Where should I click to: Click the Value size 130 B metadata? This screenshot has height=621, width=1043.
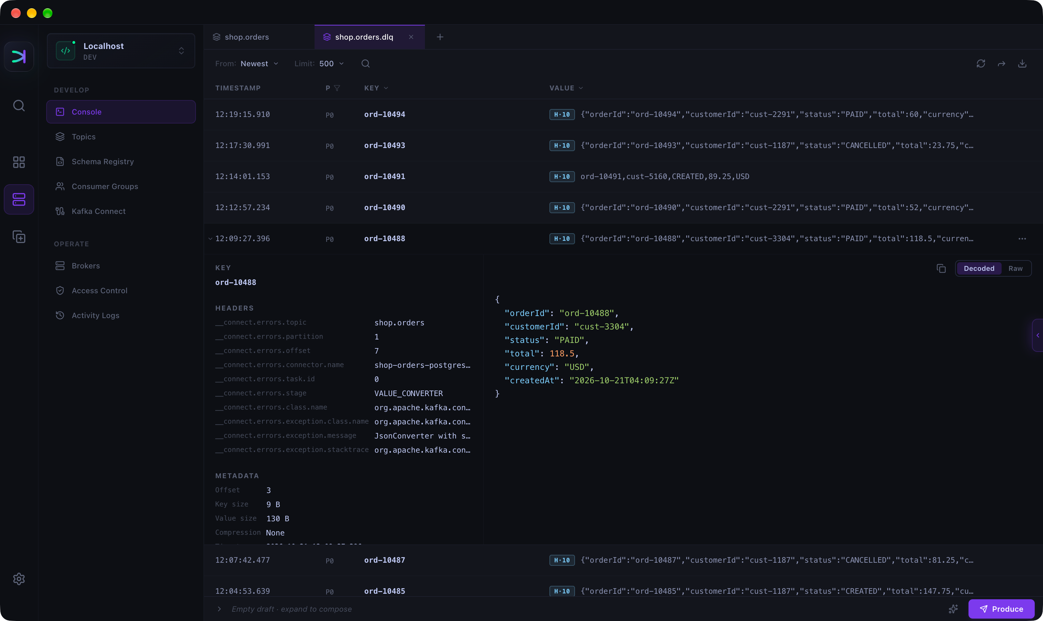tap(277, 519)
